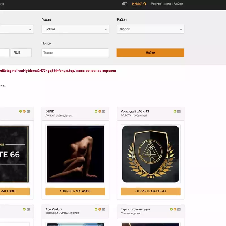This screenshot has width=226, height=226.
Task: Expand the Район dropdown
Action: [x=150, y=29]
